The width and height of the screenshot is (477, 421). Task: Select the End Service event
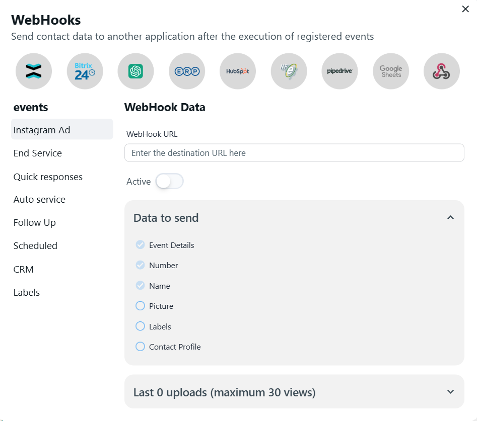coord(38,153)
